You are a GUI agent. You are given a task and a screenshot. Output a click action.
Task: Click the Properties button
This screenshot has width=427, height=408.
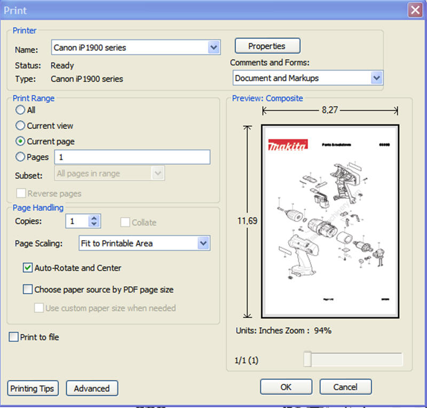[x=267, y=46]
